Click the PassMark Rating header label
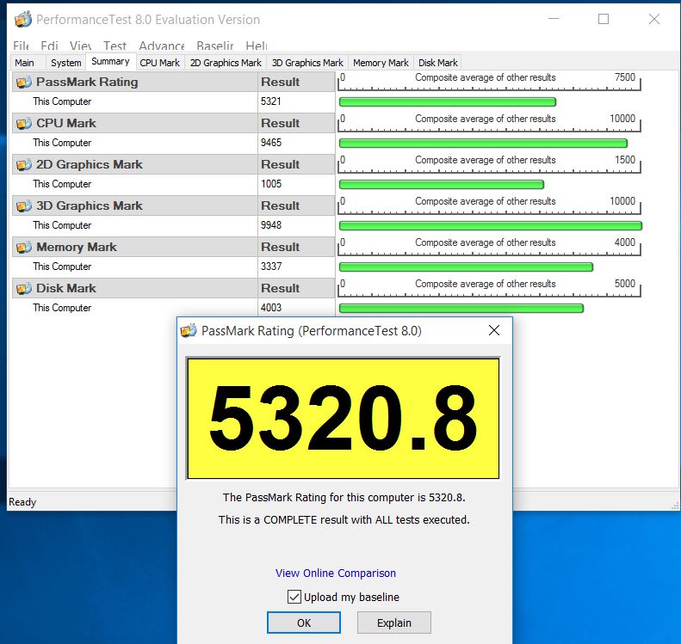This screenshot has width=681, height=644. (x=87, y=82)
